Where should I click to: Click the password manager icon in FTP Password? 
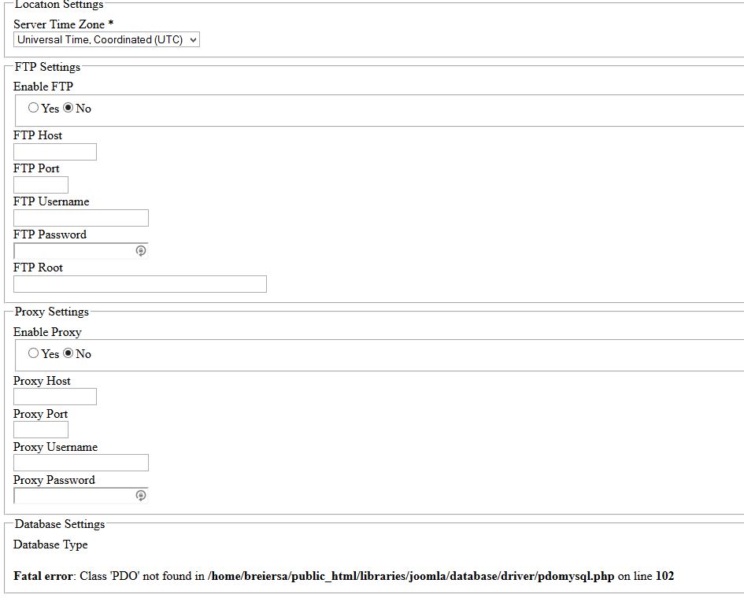[141, 251]
